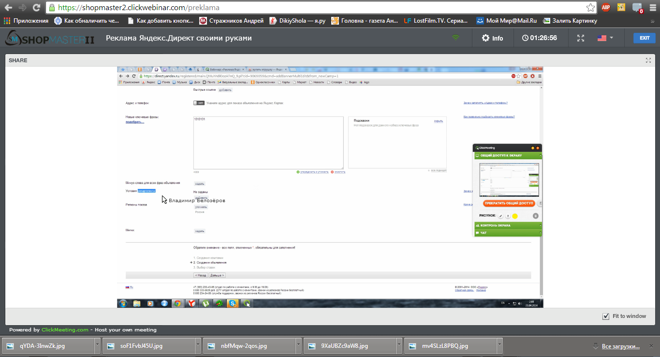660x357 pixels.
Task: Click the ShopMaster II logo
Action: [x=50, y=38]
